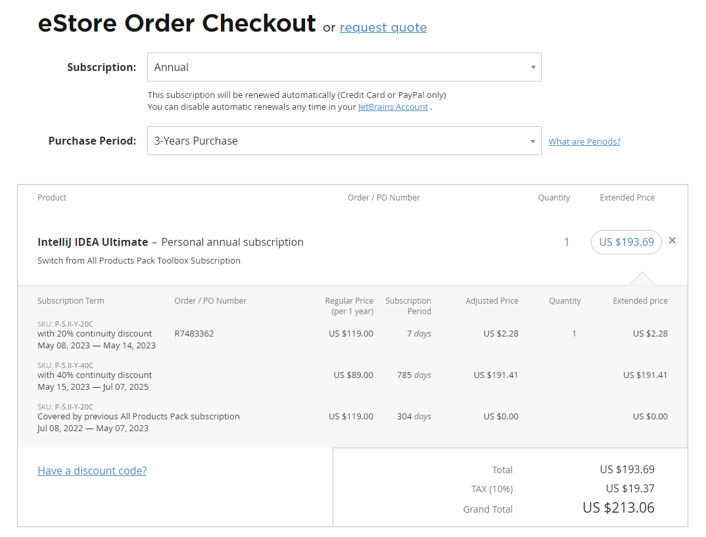The image size is (706, 537).
Task: Open the Subscription dropdown showing Annual
Action: pos(344,67)
